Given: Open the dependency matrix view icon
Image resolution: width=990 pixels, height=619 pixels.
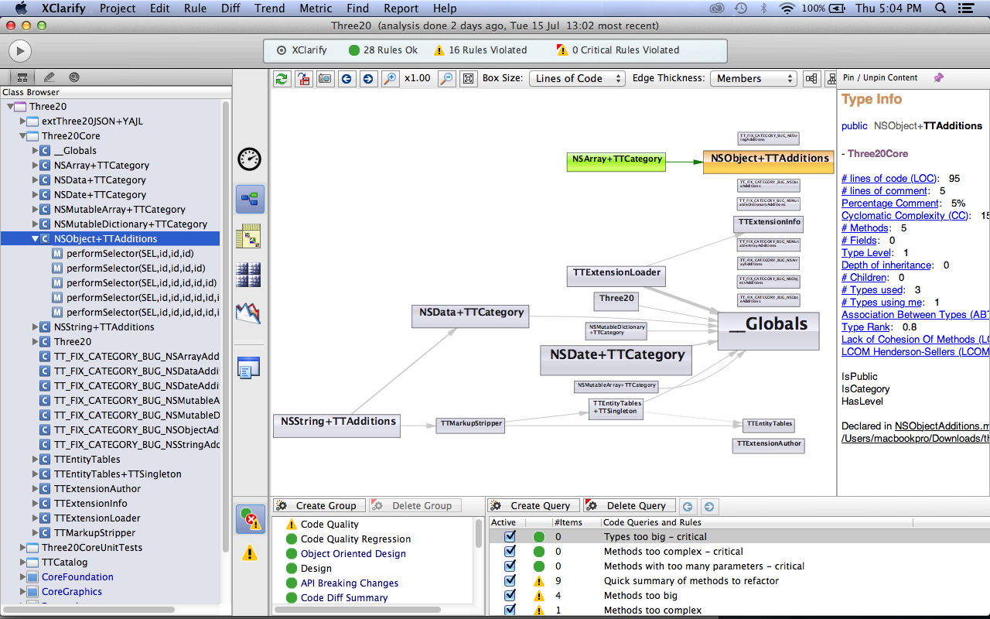Looking at the screenshot, I should coord(249,236).
